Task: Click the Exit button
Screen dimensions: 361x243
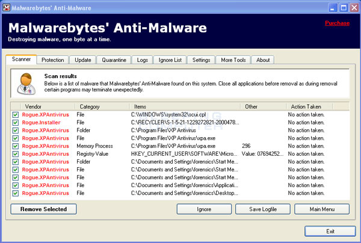Action: [x=330, y=231]
